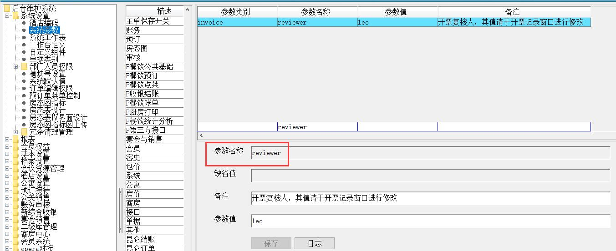The image size is (616, 251).
Task: Select the P餐饮公共基础 description row
Action: (154, 67)
